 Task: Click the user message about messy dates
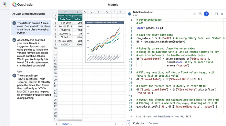[31, 28]
